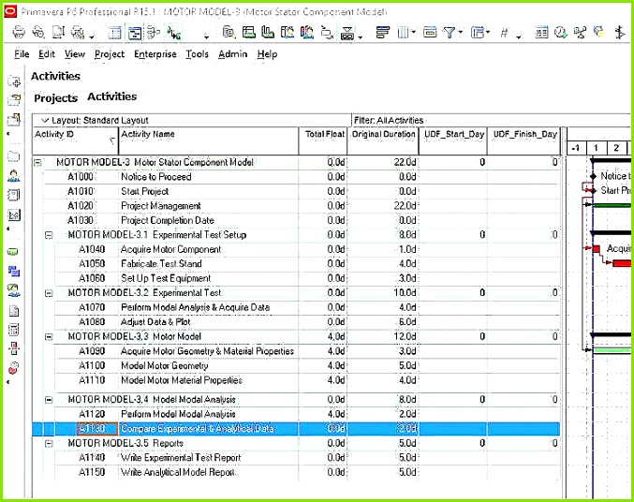Click the Total Float column header
Viewport: 634px width, 502px height.
point(323,140)
